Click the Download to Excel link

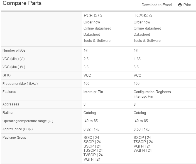156,5
